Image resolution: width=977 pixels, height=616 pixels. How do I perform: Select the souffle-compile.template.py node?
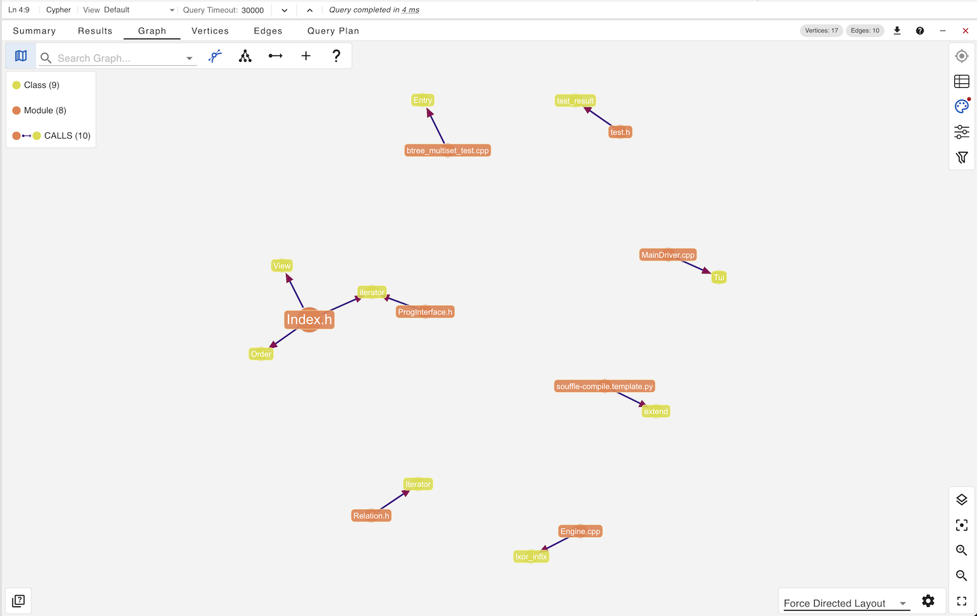(x=604, y=386)
